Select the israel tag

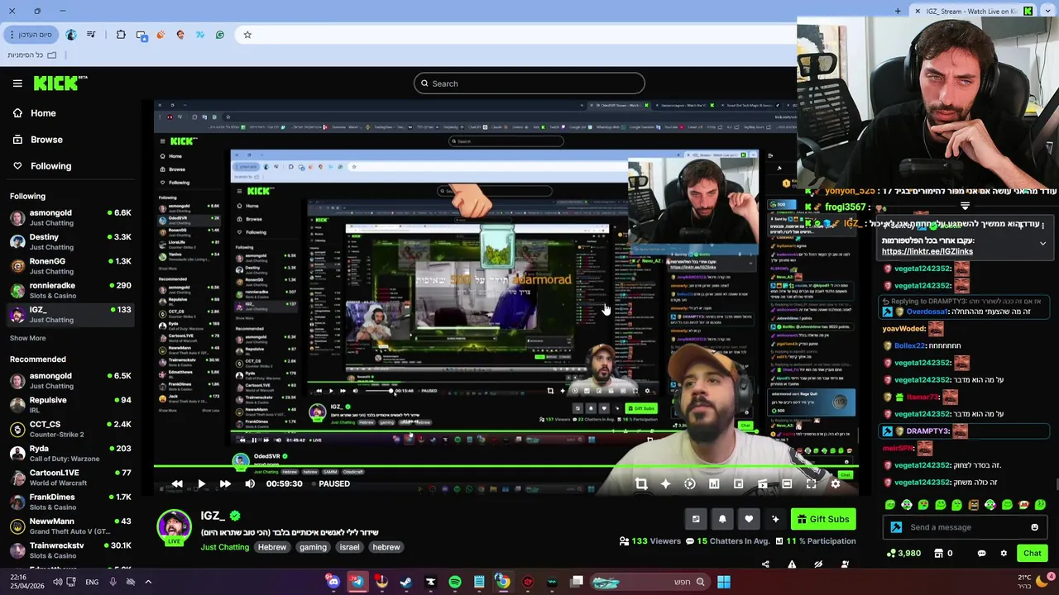pos(349,547)
